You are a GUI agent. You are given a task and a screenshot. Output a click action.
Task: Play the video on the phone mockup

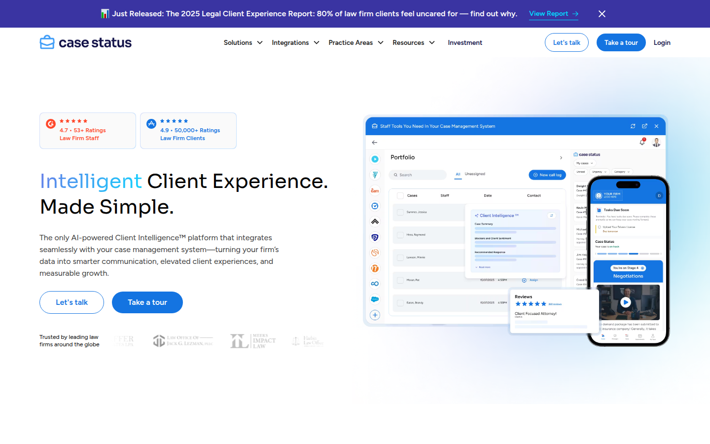point(626,302)
